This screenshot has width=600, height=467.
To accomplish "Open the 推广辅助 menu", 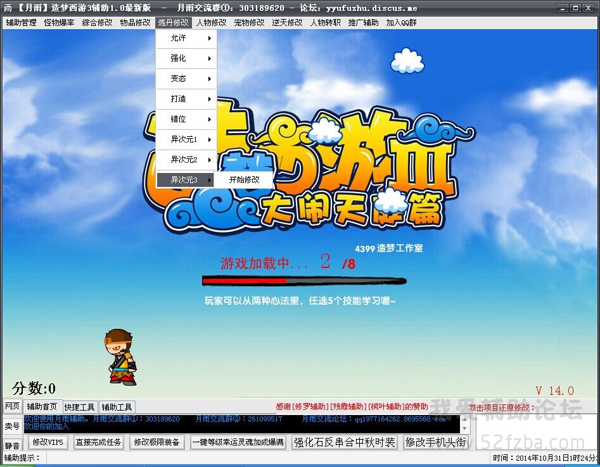I will 363,23.
